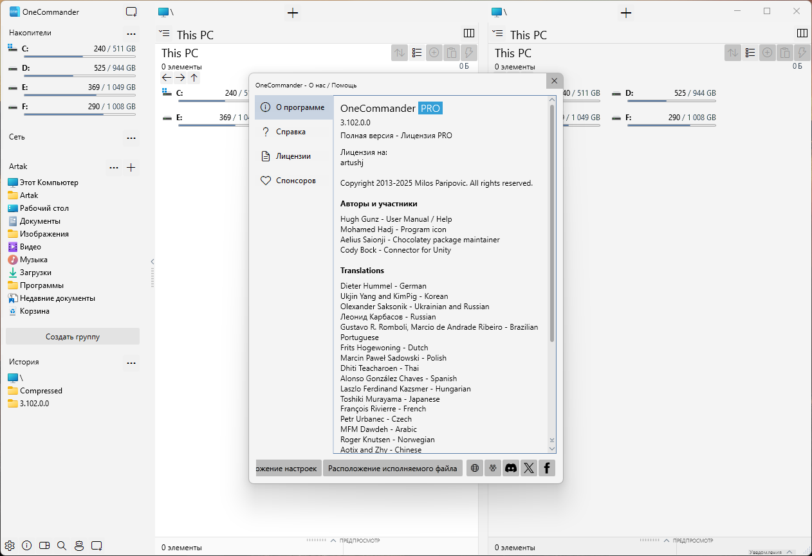Open the quick actions lightning icon in the left pane
This screenshot has width=812, height=556.
pos(469,53)
